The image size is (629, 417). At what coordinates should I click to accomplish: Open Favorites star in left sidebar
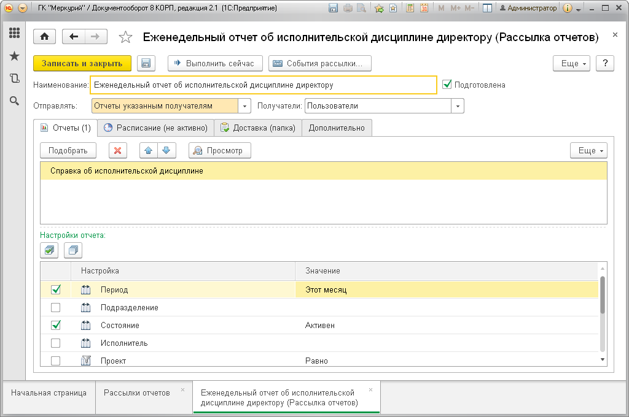tap(15, 56)
